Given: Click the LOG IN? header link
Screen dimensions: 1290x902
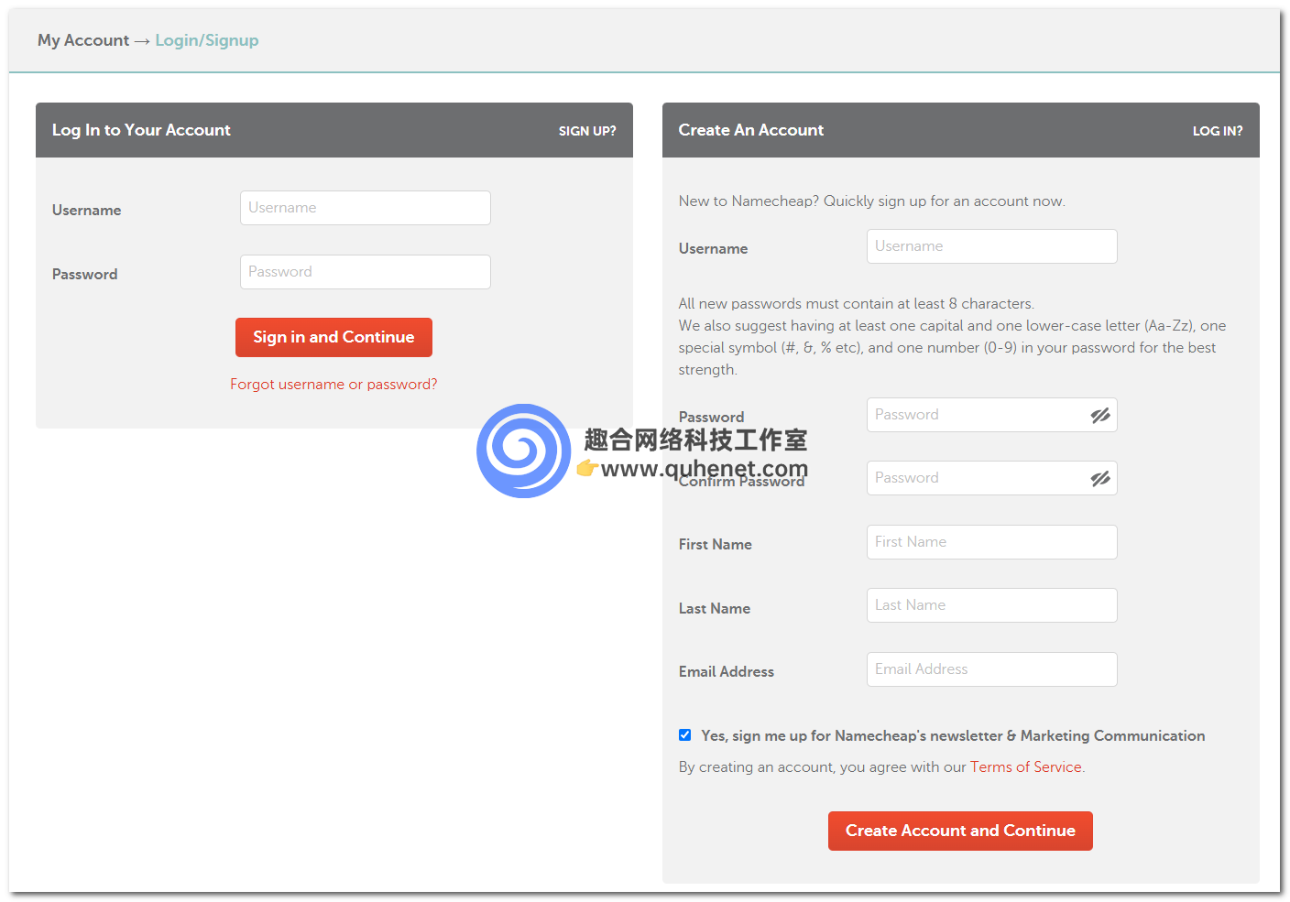Looking at the screenshot, I should (1218, 131).
